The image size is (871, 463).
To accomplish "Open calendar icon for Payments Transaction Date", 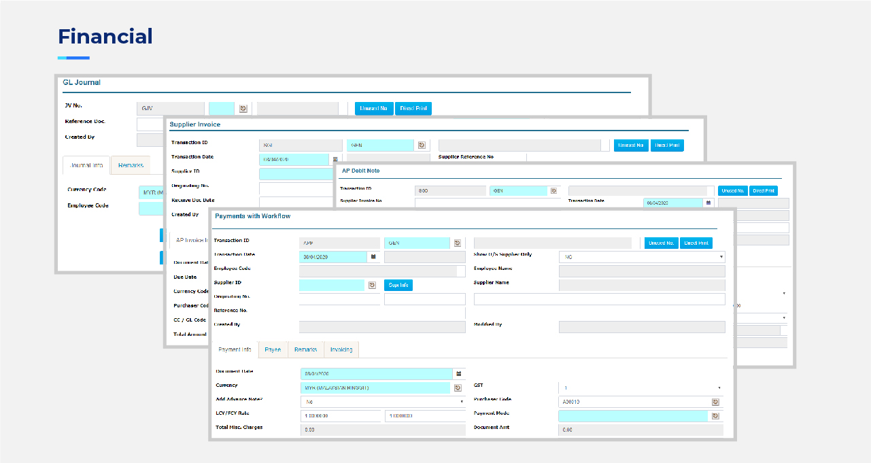I will tap(373, 257).
